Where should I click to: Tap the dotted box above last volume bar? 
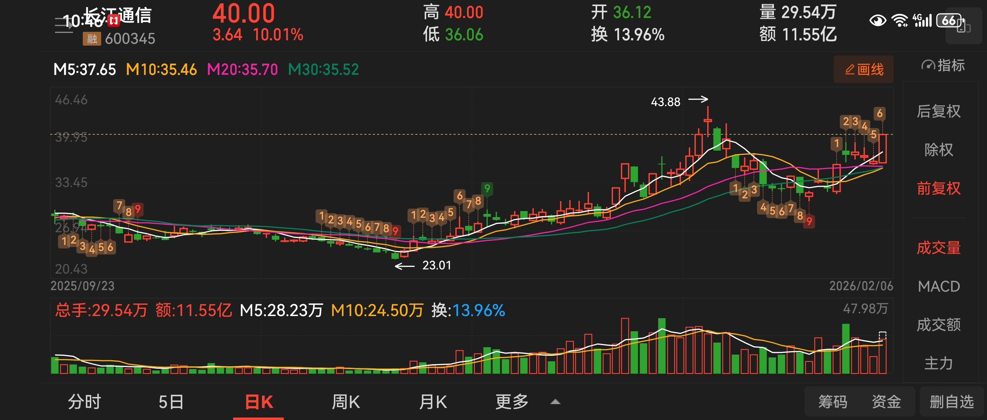[882, 335]
